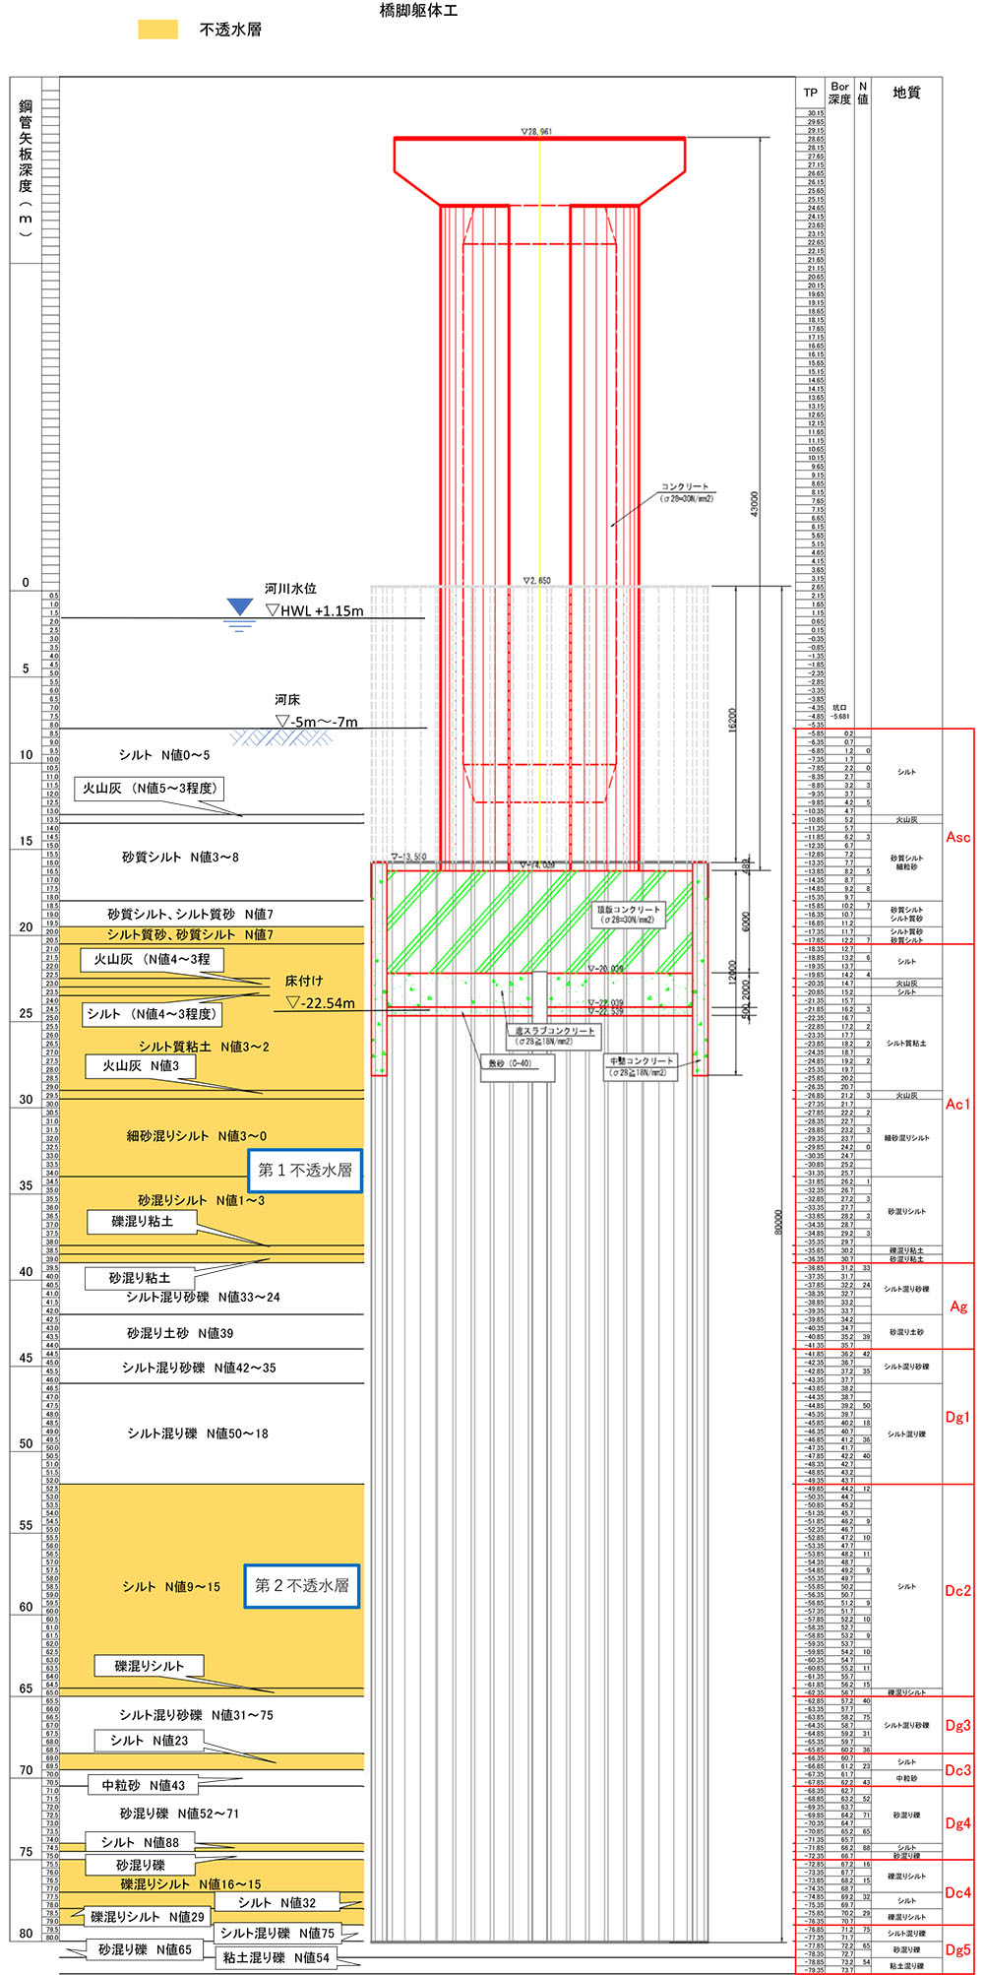The width and height of the screenshot is (984, 1975).
Task: Click the 床付け -22.54m elevation marker
Action: click(320, 1002)
